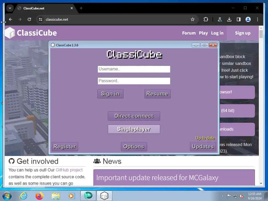Click the Password field in launcher

pyautogui.click(x=134, y=81)
